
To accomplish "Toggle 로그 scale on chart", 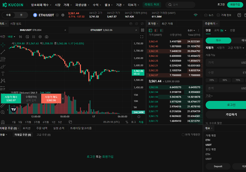I will [x=133, y=122].
